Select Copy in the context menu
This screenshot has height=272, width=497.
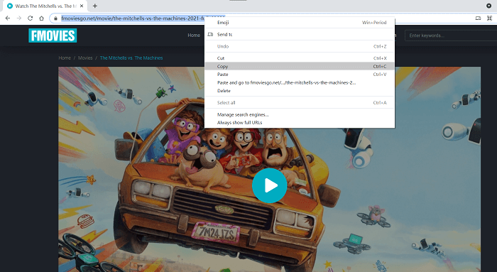[300, 66]
